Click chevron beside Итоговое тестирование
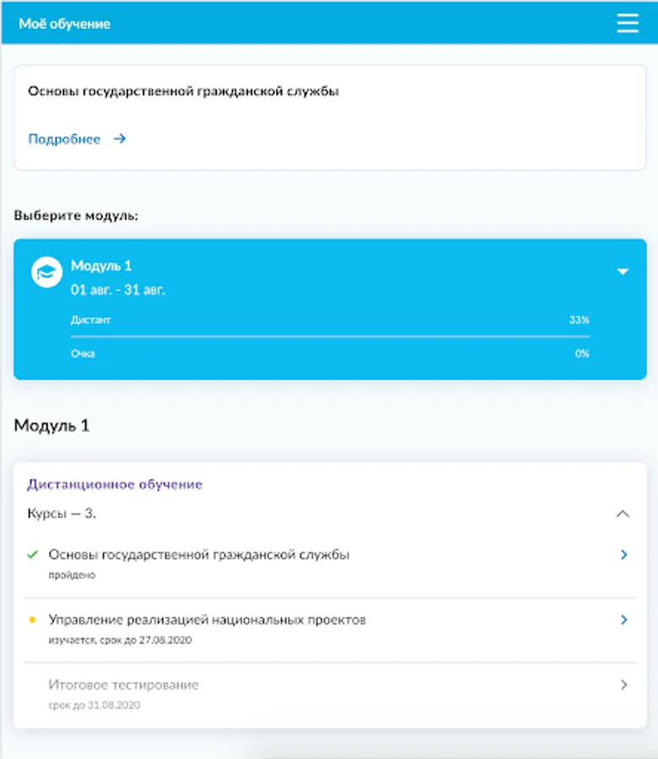658x759 pixels. click(x=624, y=685)
